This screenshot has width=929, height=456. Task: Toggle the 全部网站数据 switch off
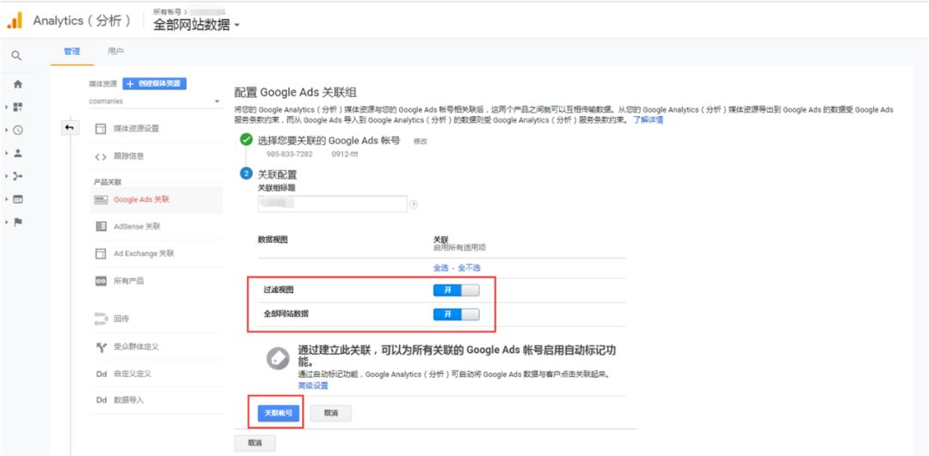456,314
